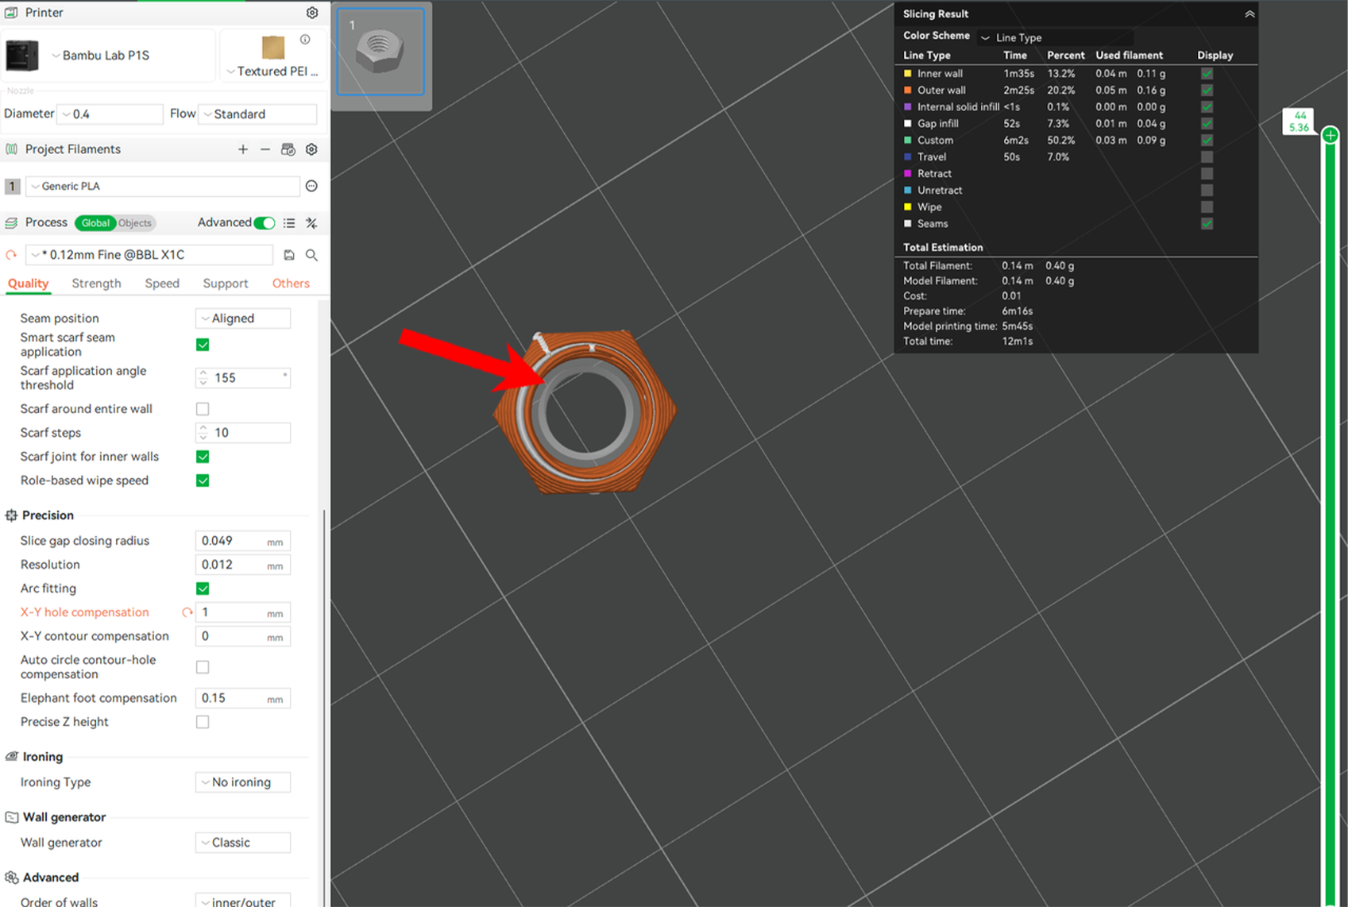Switch to the Others tab
The height and width of the screenshot is (907, 1348).
291,284
